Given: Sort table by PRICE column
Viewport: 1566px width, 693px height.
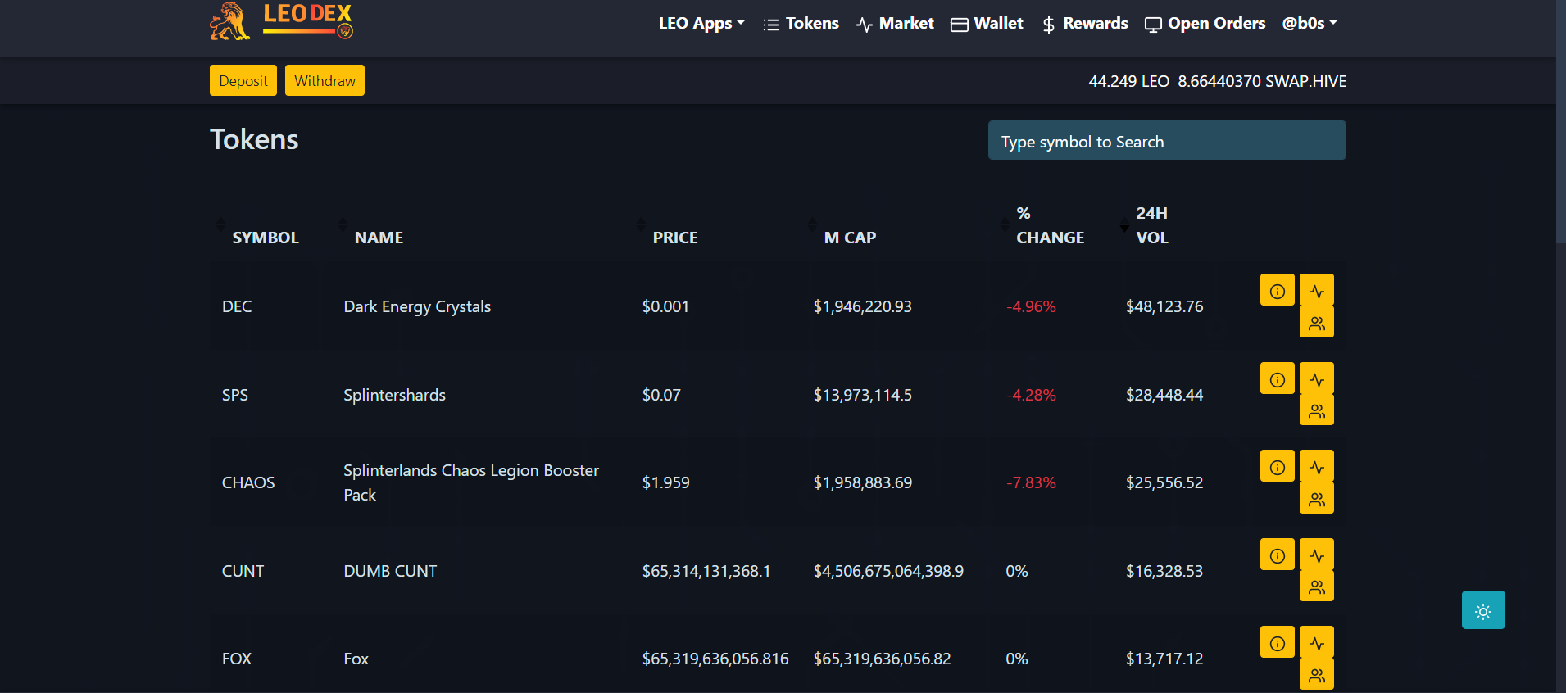Looking at the screenshot, I should click(675, 238).
